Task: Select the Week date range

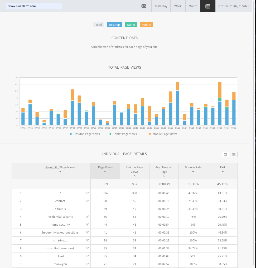Action: (178, 6)
